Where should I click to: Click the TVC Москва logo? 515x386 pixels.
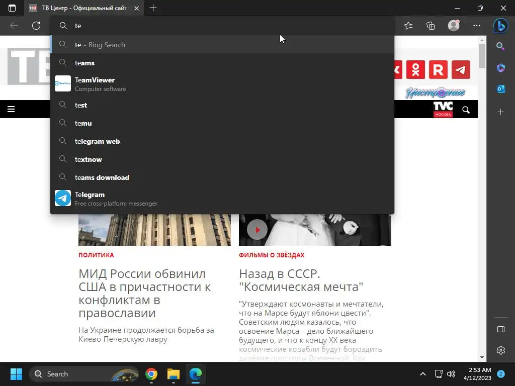pyautogui.click(x=443, y=109)
